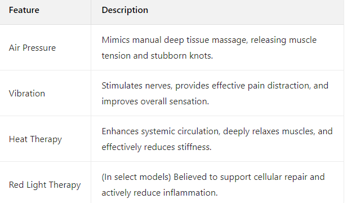The width and height of the screenshot is (347, 203).
Task: Click 'pain distraction' in Vibration description
Action: (x=279, y=86)
